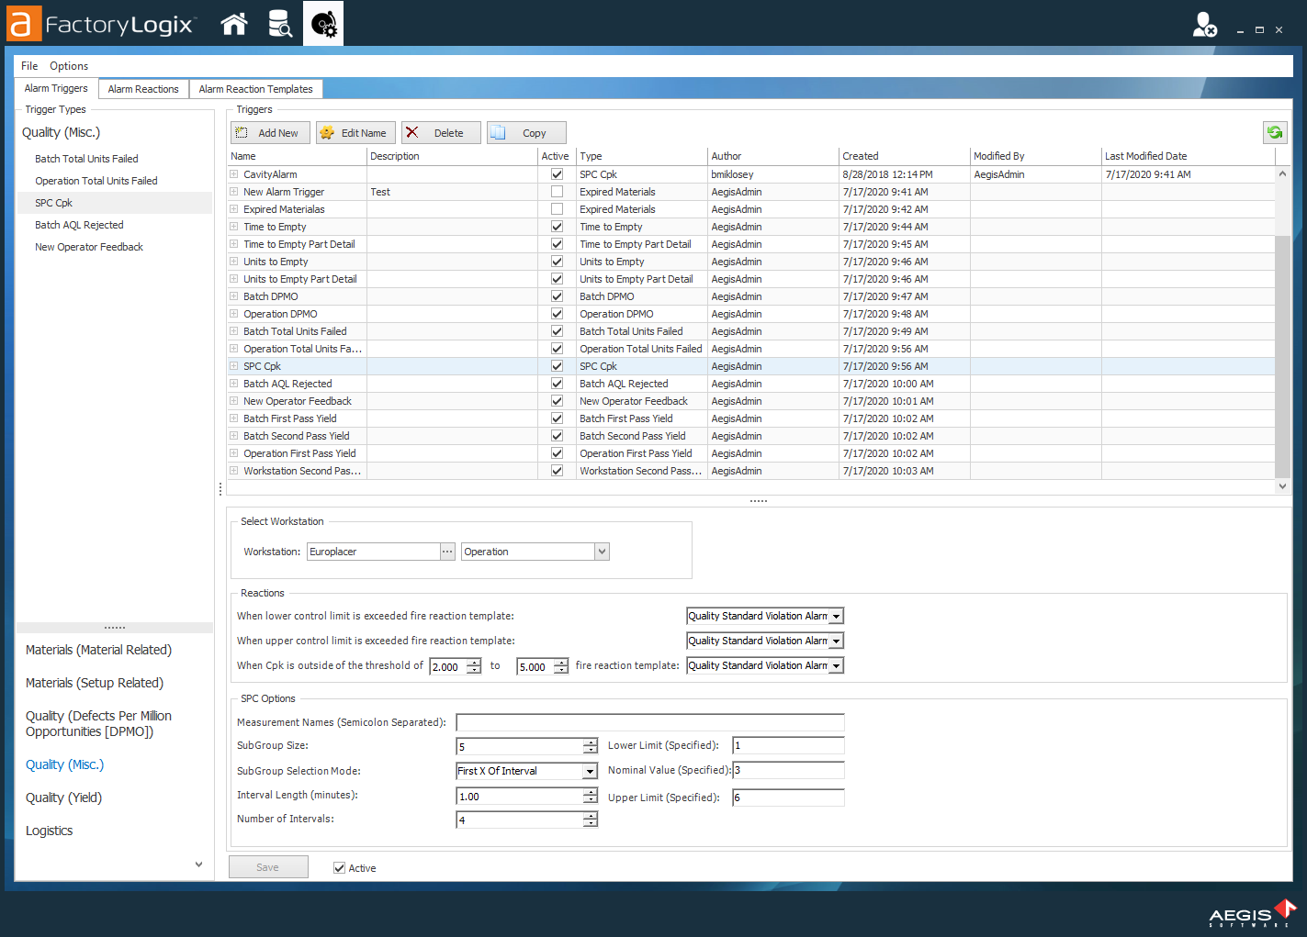Click the user account icon

tap(1203, 25)
